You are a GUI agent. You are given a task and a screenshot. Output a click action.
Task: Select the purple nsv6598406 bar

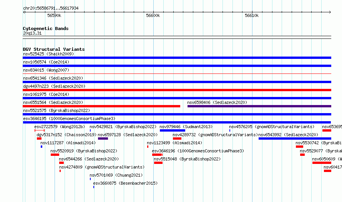(x=259, y=106)
